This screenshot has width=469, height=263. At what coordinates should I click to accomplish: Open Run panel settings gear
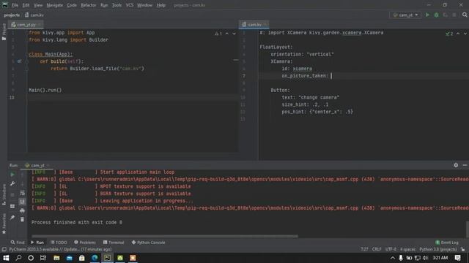point(456,165)
